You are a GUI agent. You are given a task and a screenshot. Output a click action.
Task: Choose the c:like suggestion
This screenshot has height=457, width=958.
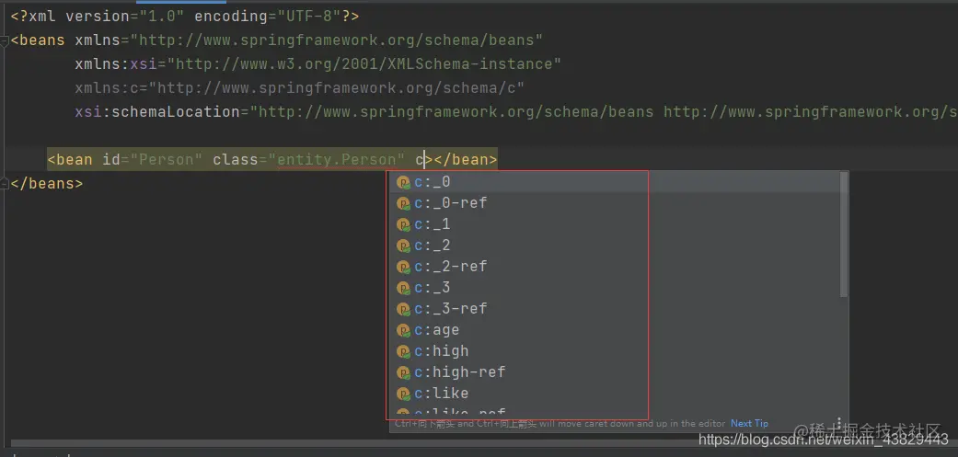pos(616,393)
